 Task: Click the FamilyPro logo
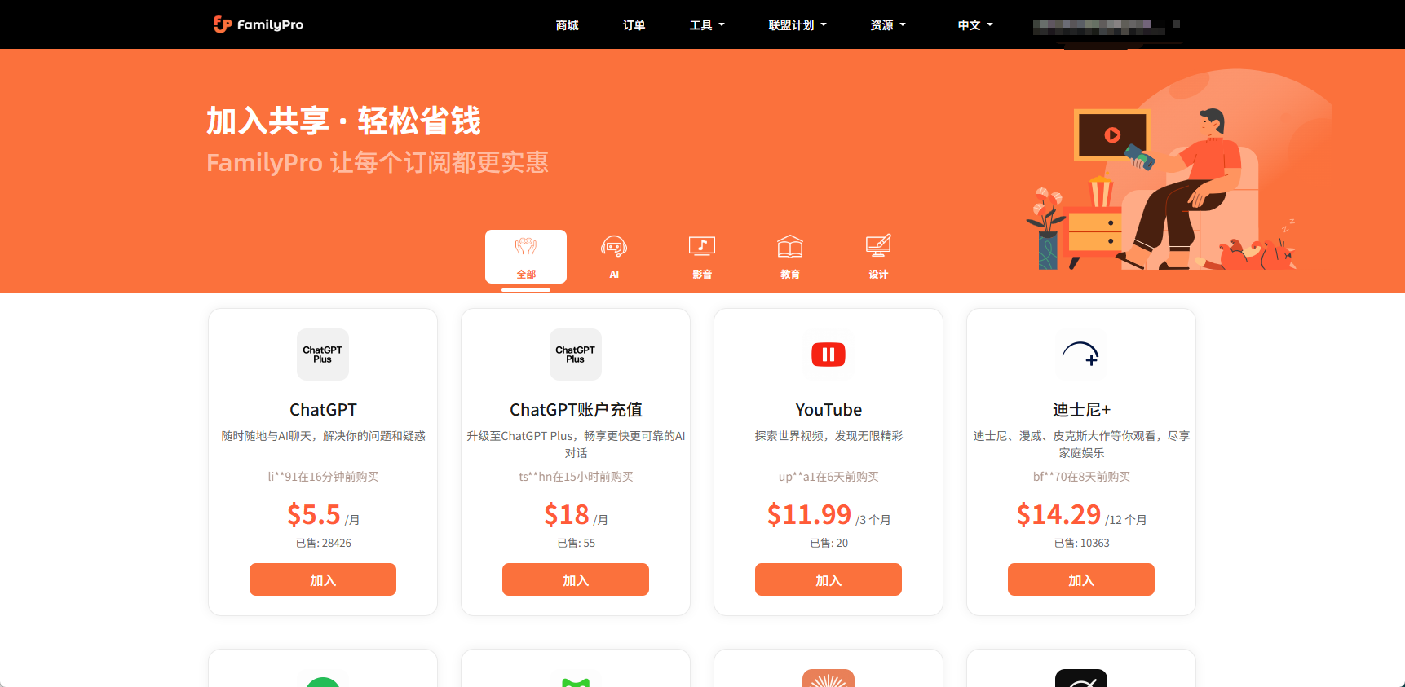click(x=258, y=24)
